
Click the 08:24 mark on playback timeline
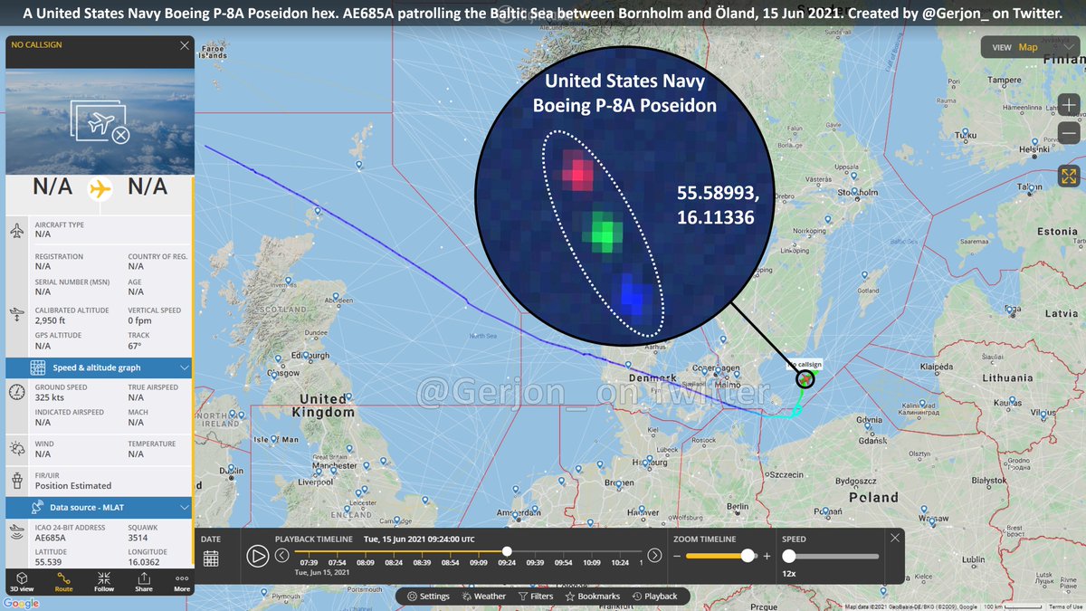click(x=394, y=562)
